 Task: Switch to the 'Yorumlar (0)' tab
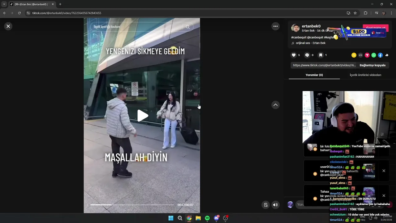coord(314,75)
